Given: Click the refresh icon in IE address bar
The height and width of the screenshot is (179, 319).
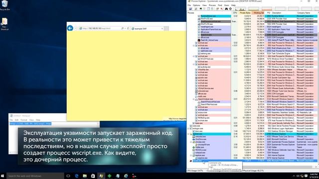Looking at the screenshot, I should click(x=128, y=28).
